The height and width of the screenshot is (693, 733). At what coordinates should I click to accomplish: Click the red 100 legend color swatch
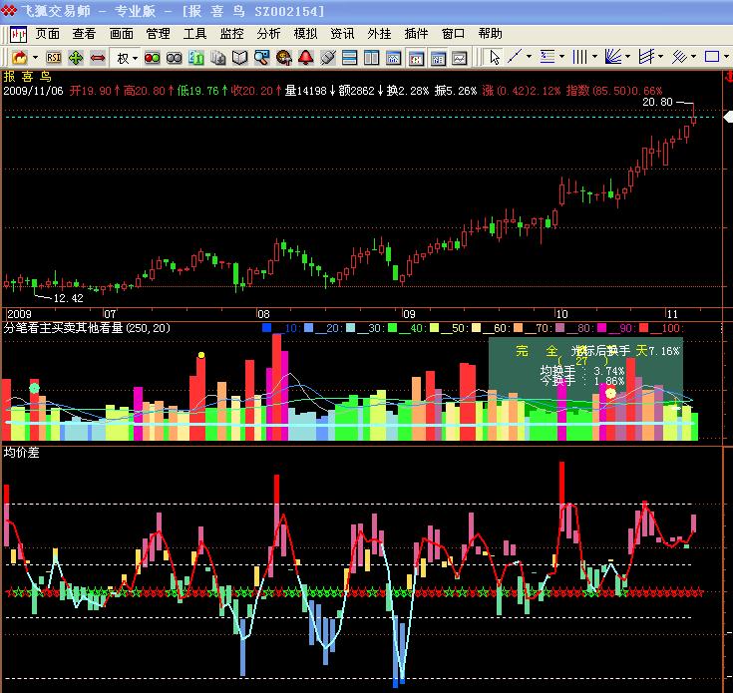643,328
